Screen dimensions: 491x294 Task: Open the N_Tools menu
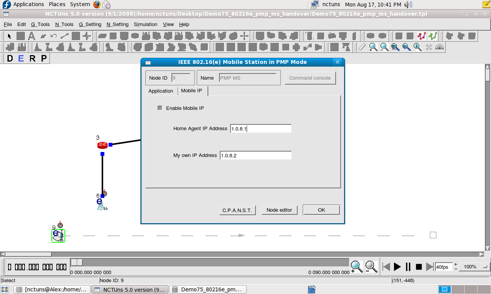tap(64, 24)
